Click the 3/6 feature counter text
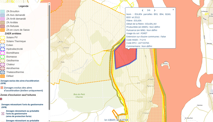Screen dimensions: 213x122 [x=149, y=10]
